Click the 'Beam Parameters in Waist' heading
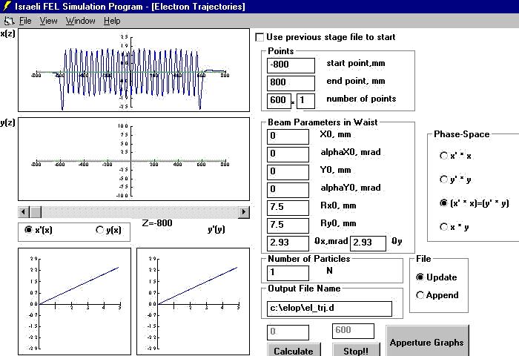519x356 pixels. pos(323,122)
